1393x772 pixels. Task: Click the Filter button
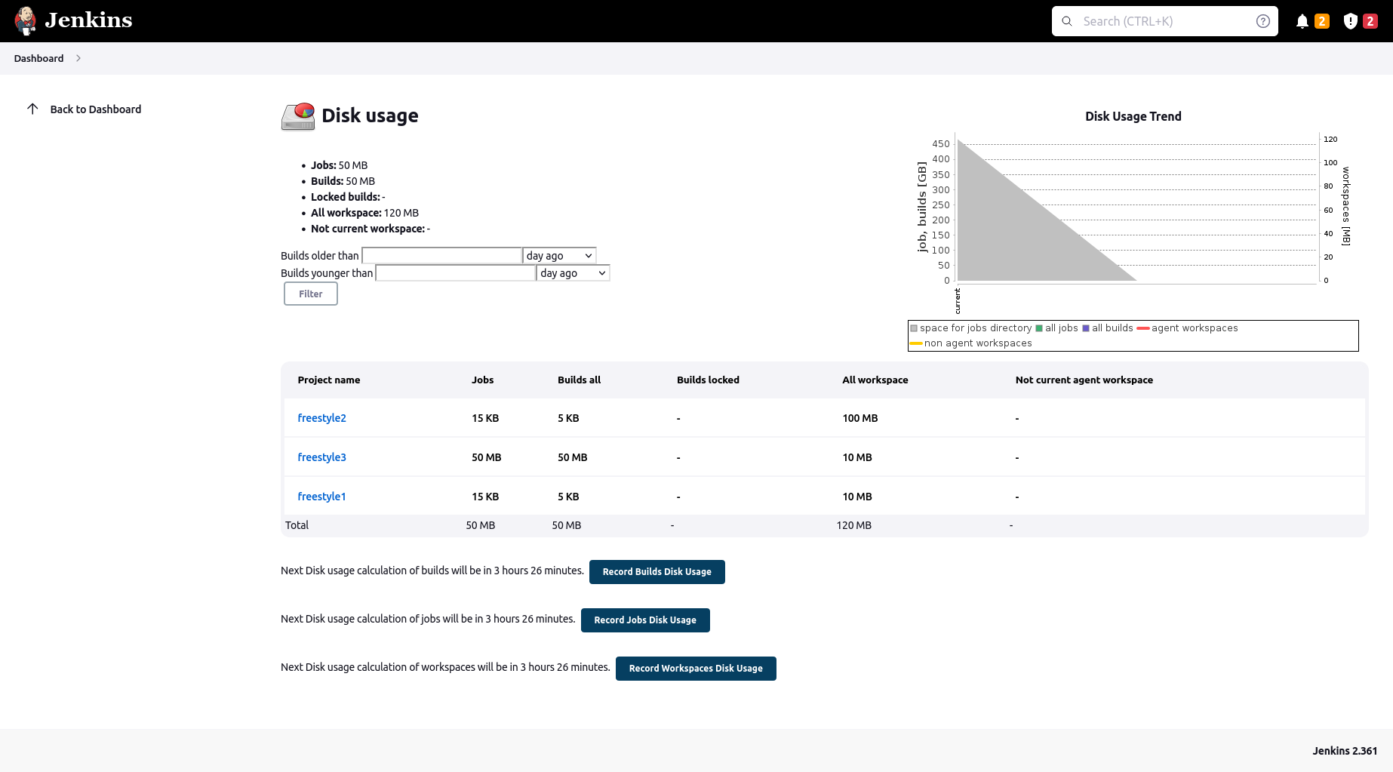point(310,294)
